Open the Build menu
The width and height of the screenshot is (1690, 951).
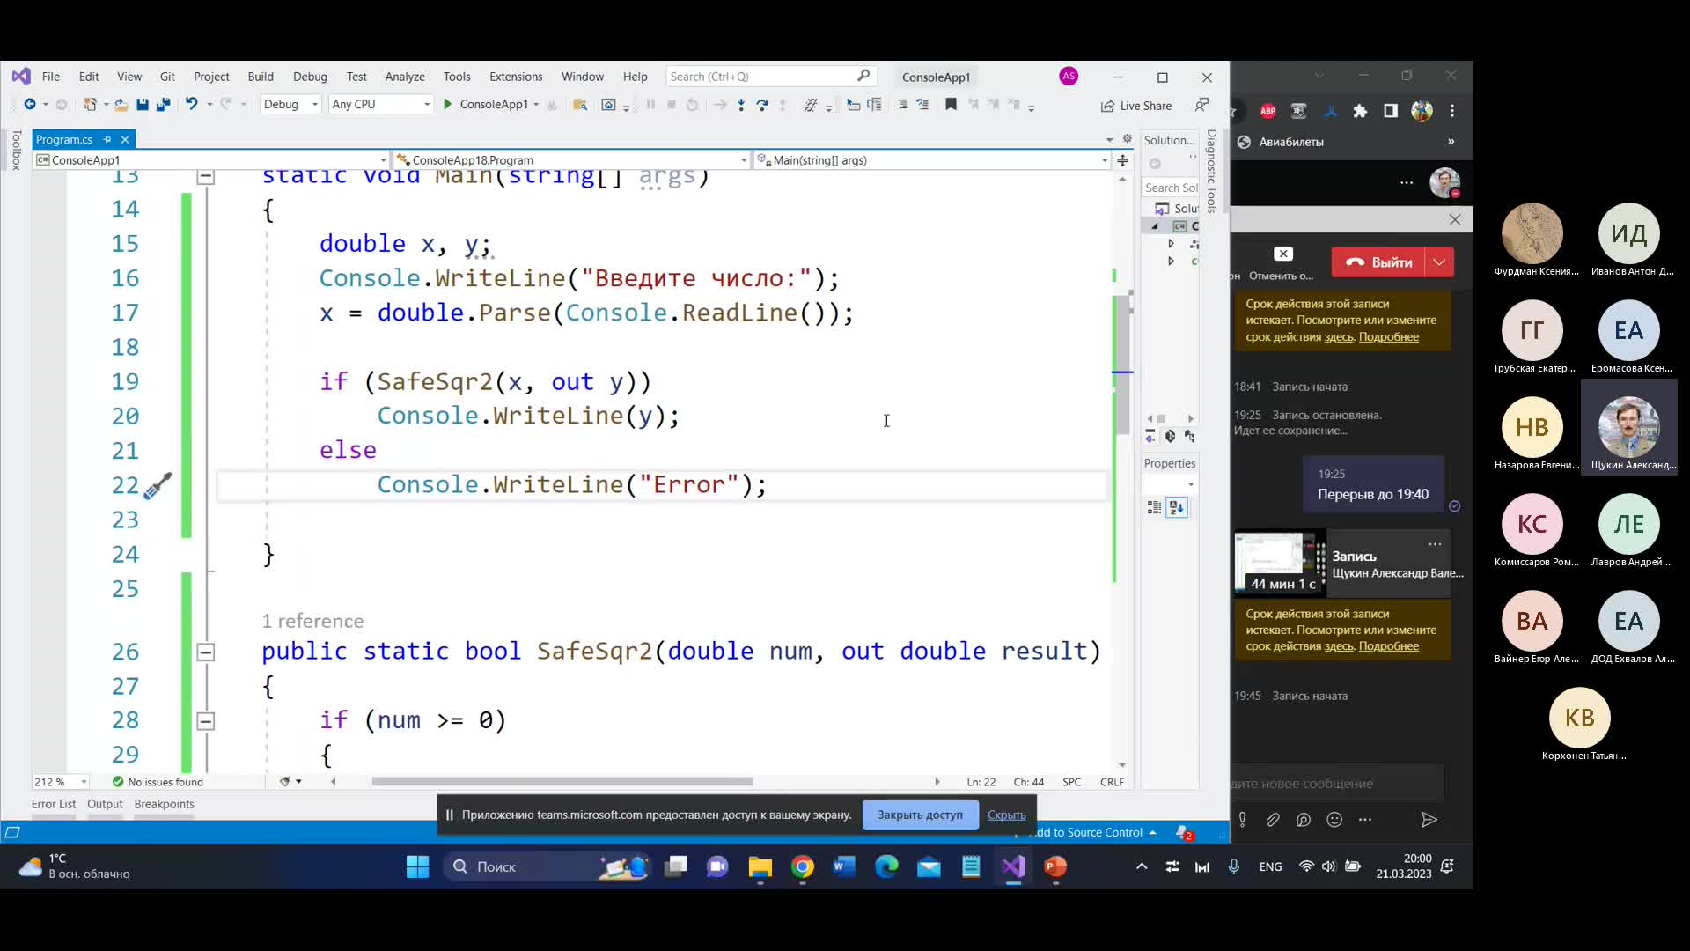(x=261, y=77)
